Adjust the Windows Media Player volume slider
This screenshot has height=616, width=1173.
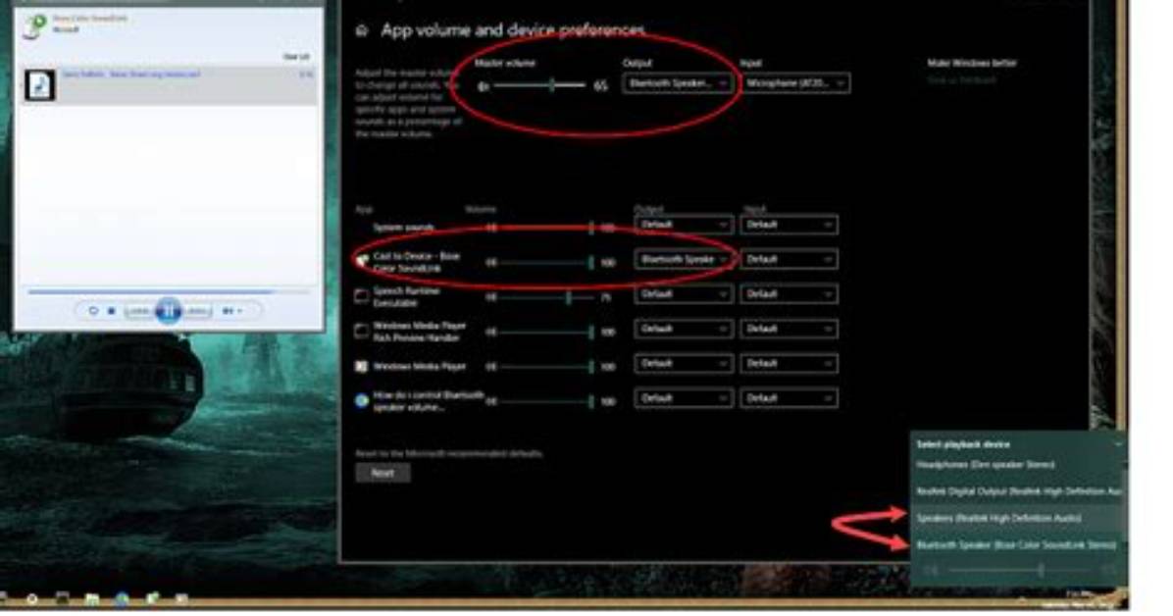pos(547,367)
